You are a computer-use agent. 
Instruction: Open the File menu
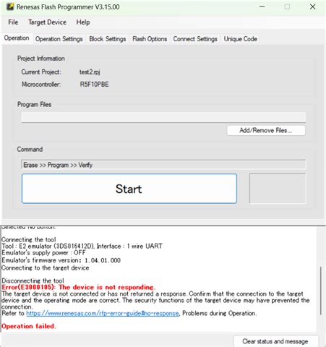13,22
